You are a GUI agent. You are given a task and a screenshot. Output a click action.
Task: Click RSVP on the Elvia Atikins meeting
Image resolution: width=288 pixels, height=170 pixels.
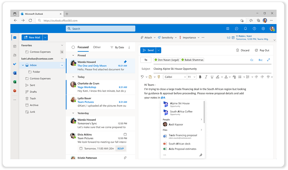point(120,148)
